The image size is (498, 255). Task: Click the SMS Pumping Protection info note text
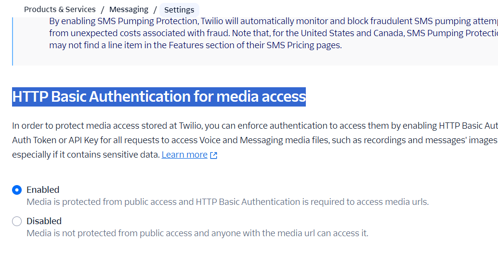274,33
